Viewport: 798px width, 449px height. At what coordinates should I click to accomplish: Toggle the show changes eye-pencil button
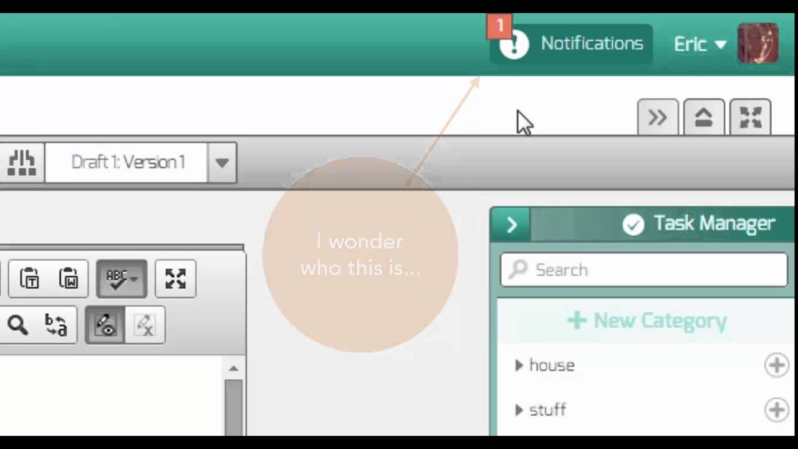click(x=105, y=325)
